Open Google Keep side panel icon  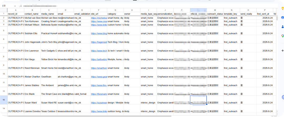click(282, 8)
